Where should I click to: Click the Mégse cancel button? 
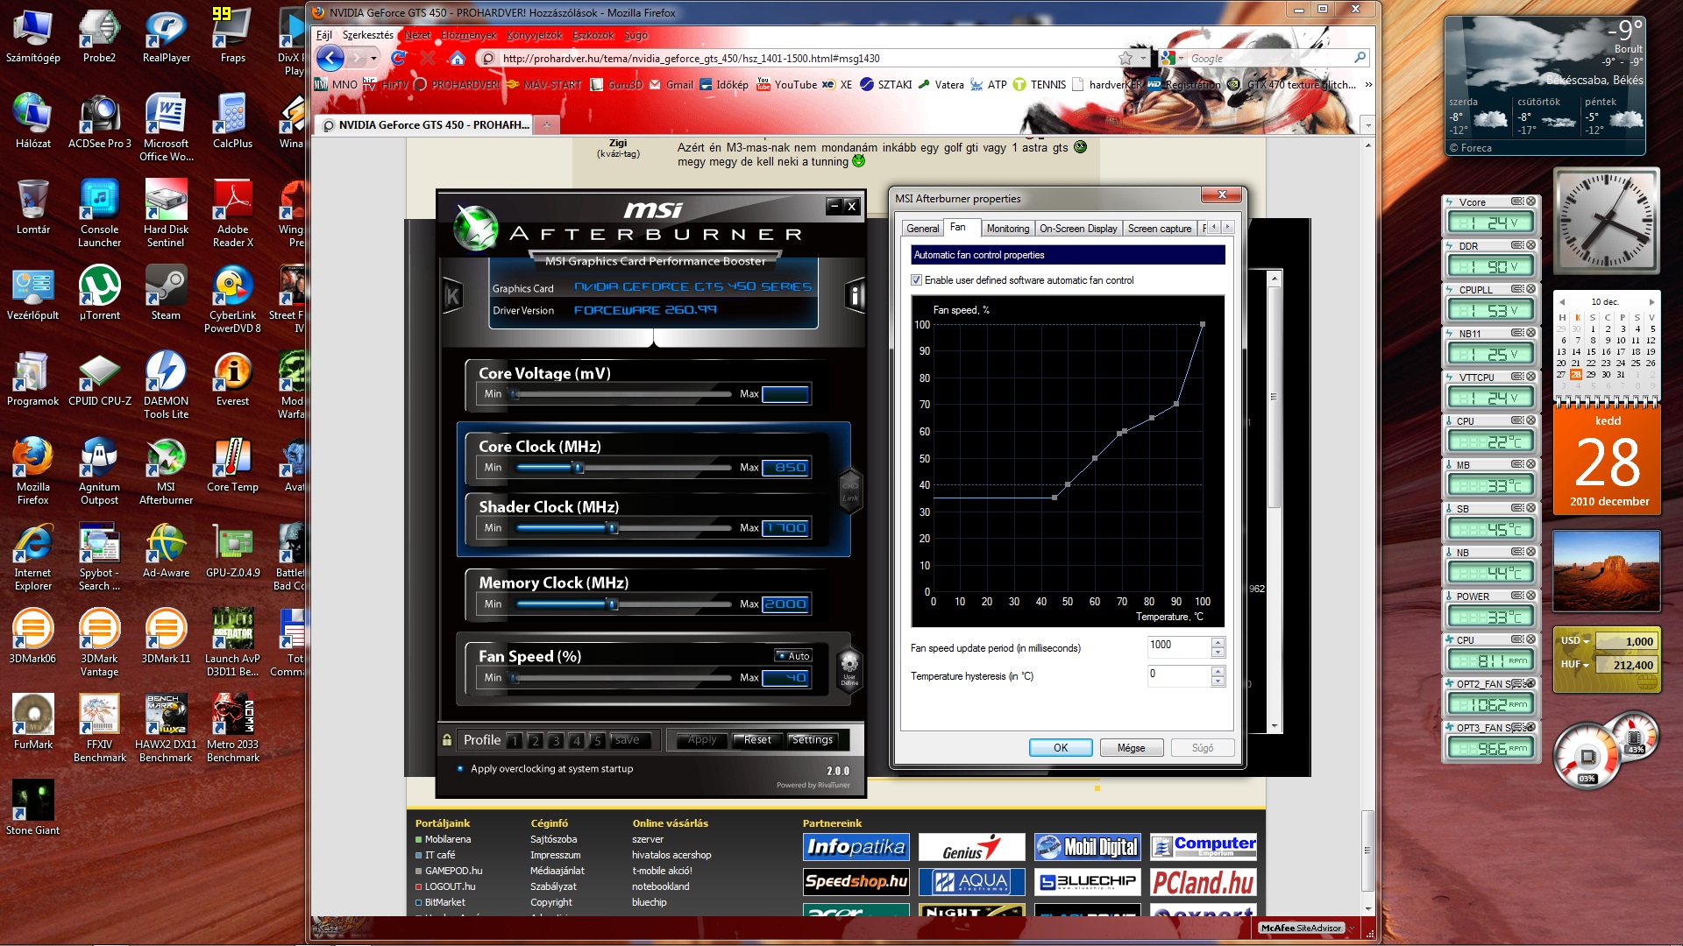(x=1131, y=748)
